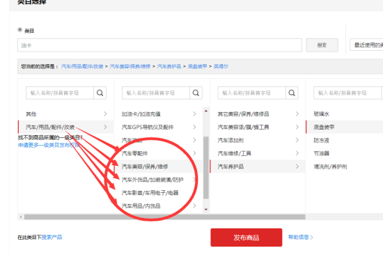The width and height of the screenshot is (383, 255).
Task: Expand chevron next to 汽车添加剂
Action: coord(297,140)
